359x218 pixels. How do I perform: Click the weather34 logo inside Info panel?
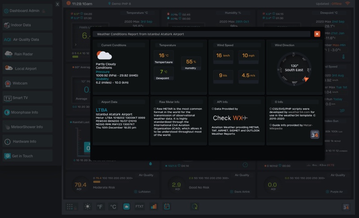315,134
